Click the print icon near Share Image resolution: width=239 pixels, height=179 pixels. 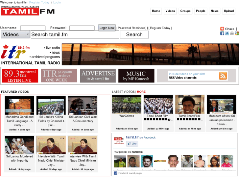[x=232, y=33]
